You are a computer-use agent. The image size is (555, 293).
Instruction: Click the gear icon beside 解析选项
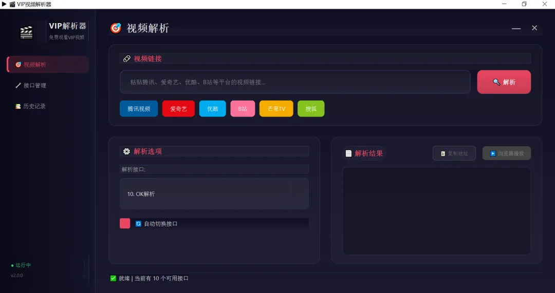click(126, 151)
